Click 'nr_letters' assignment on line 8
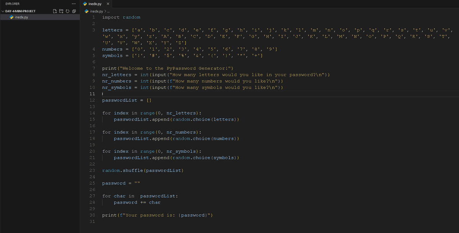The image size is (459, 233). point(216,75)
